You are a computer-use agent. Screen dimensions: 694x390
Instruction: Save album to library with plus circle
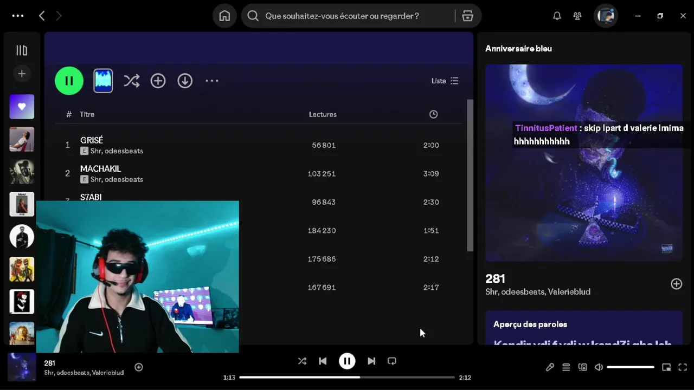pyautogui.click(x=158, y=81)
